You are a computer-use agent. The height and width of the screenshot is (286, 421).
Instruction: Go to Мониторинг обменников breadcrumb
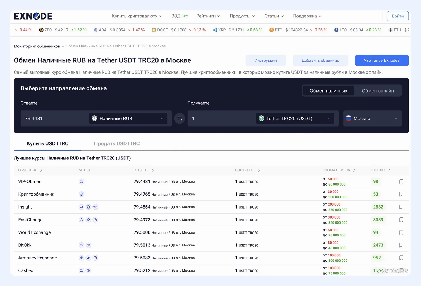click(37, 46)
